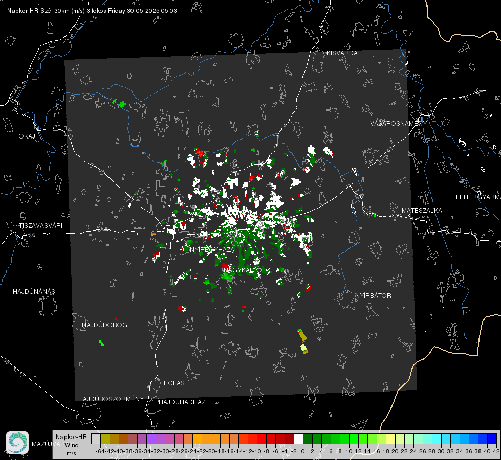Viewport: 501px width, 460px height.
Task: Click the radar title text with timestamp 05:03
Action: [x=92, y=11]
